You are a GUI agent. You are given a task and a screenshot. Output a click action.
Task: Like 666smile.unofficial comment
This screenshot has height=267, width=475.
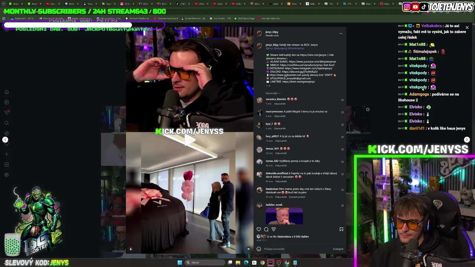point(342,174)
